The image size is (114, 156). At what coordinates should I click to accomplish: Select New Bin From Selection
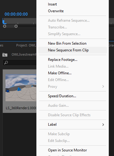point(67,43)
